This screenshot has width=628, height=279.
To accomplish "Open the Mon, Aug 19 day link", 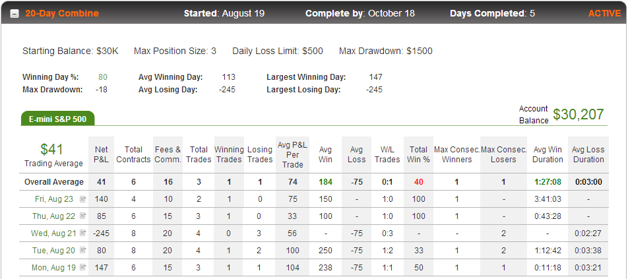I will click(x=53, y=267).
